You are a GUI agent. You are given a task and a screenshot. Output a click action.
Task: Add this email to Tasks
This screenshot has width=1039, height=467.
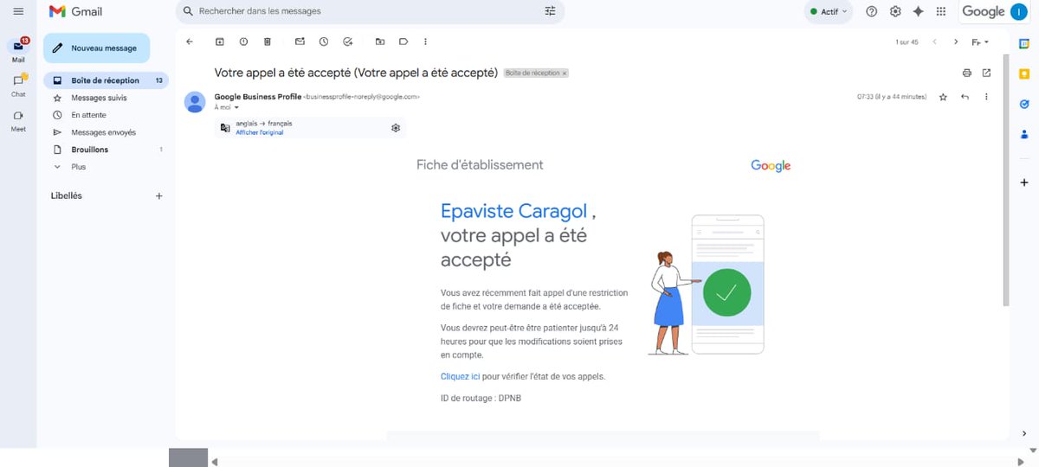[348, 42]
